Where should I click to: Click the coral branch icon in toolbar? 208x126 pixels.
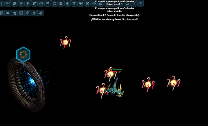127,3
